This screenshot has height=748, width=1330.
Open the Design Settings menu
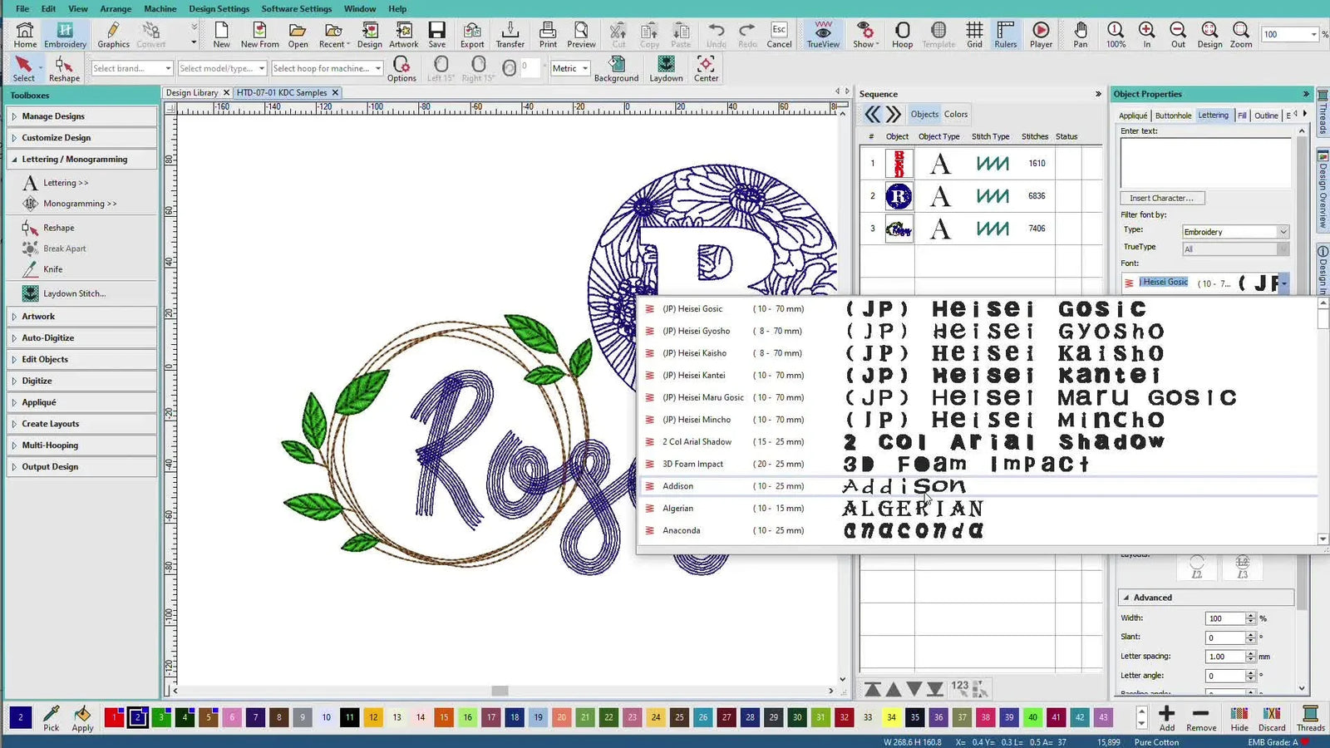coord(219,9)
